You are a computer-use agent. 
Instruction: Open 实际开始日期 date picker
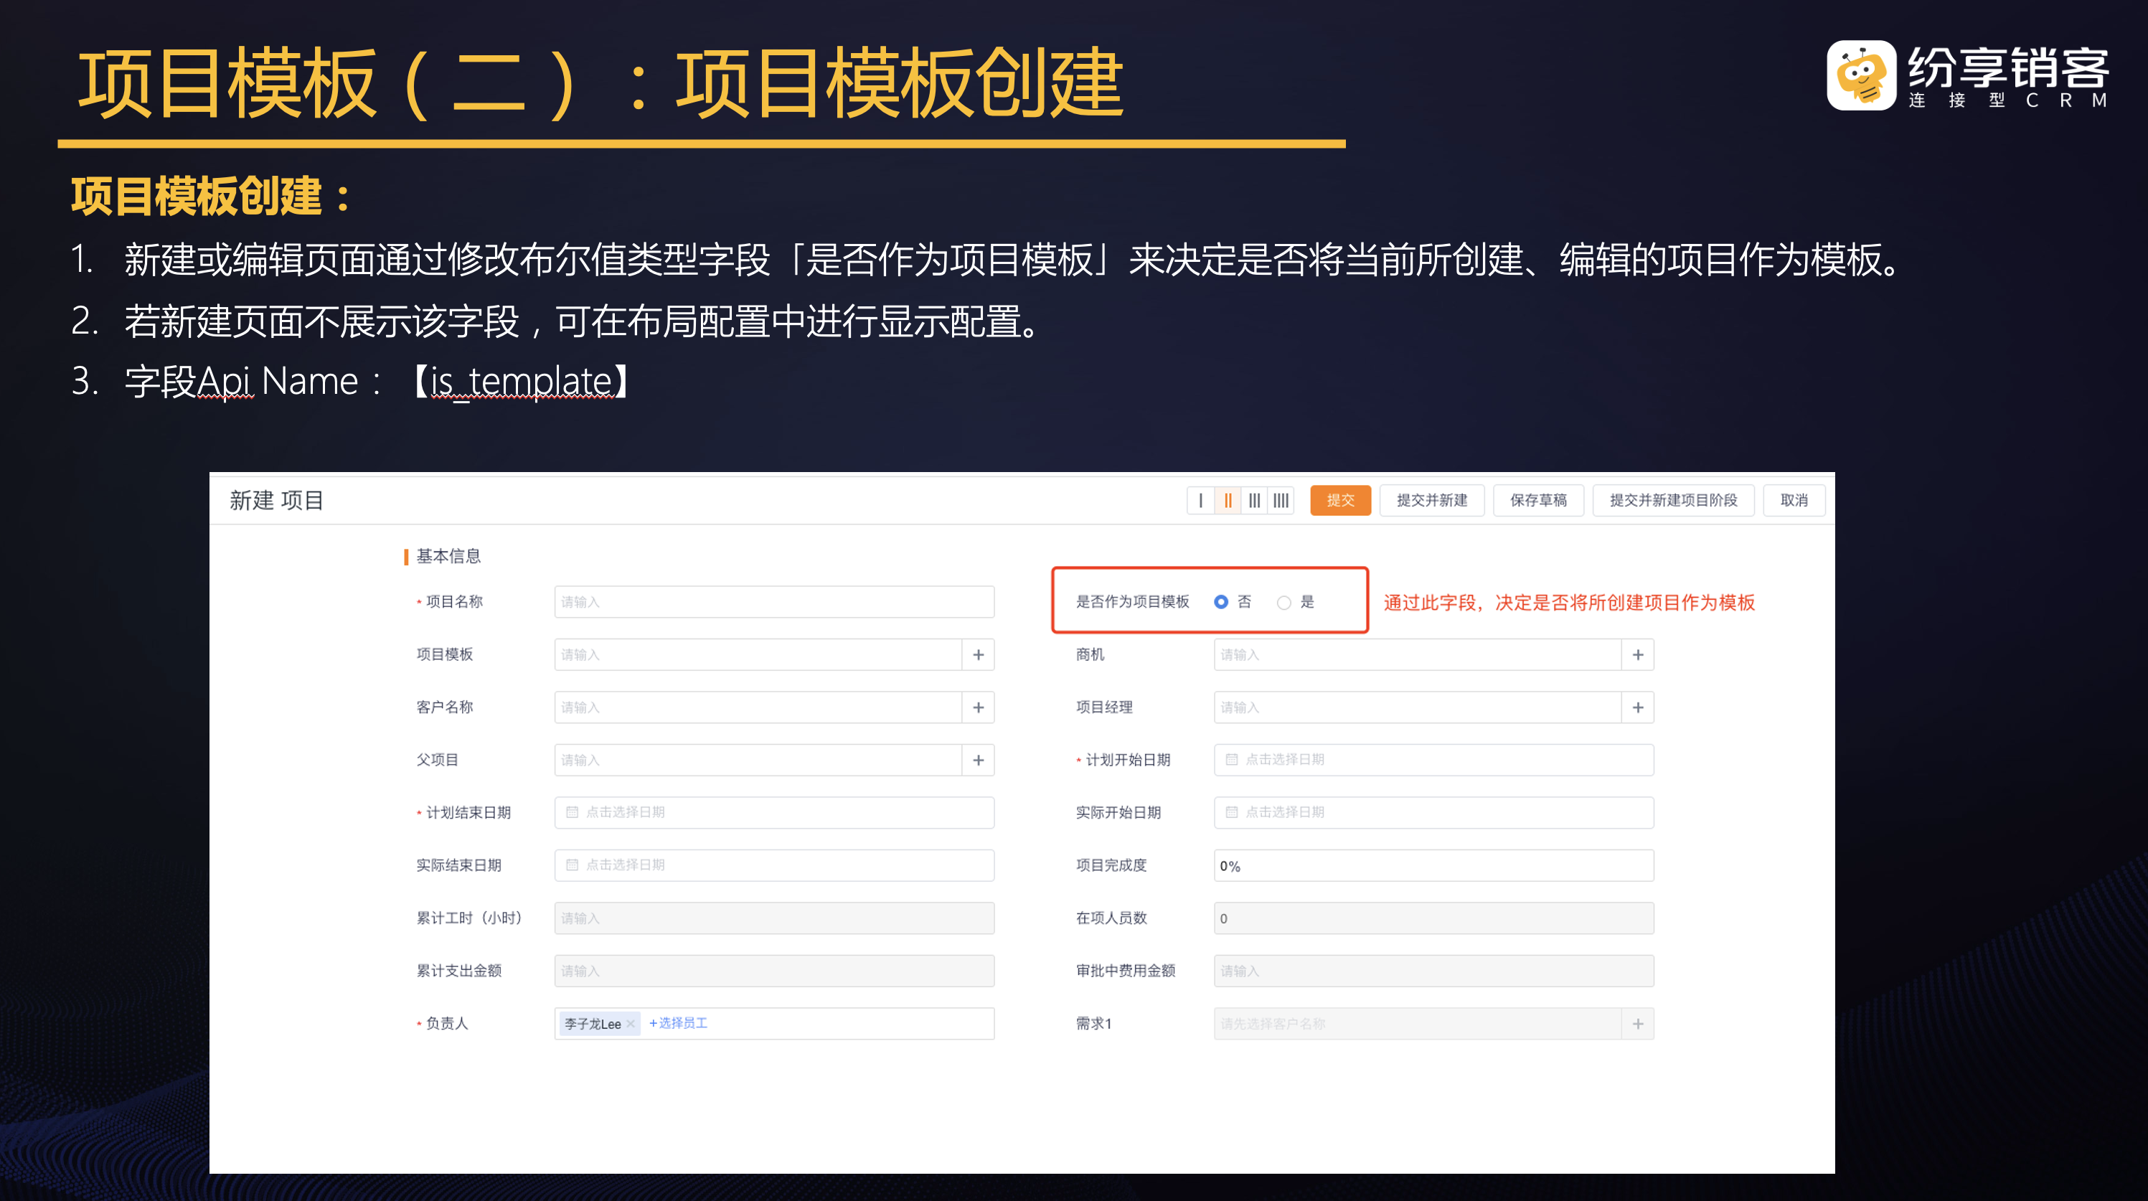tap(1433, 812)
